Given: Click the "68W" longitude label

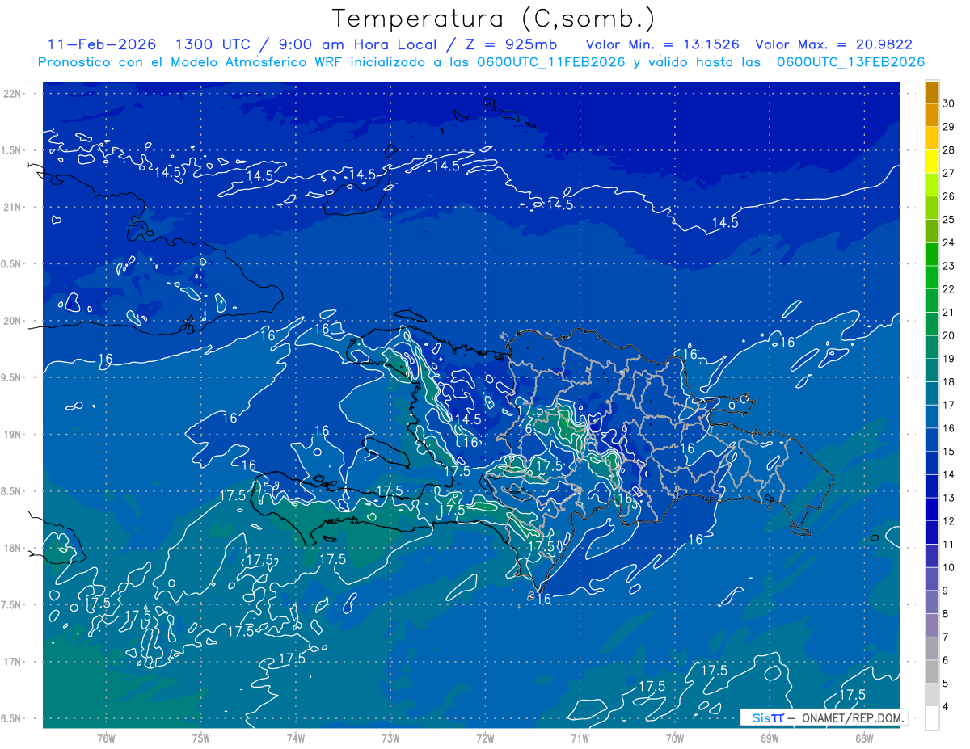Looking at the screenshot, I should [864, 738].
